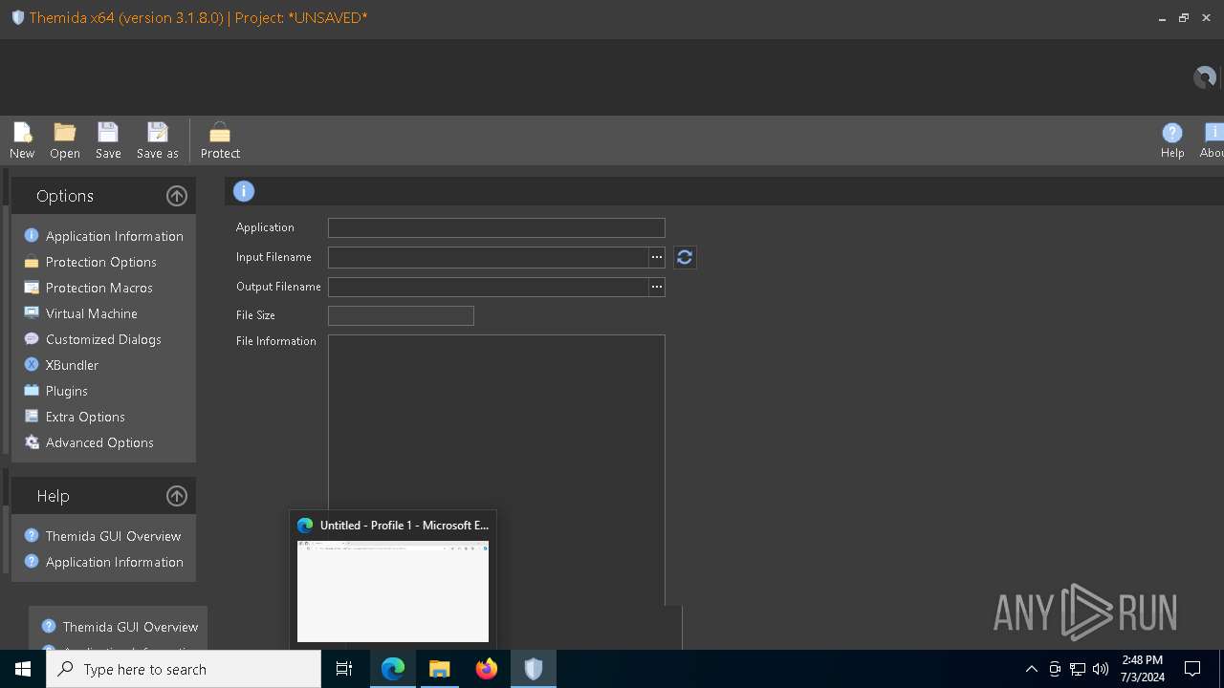Choose Save as in the toolbar
1224x688 pixels.
point(158,140)
